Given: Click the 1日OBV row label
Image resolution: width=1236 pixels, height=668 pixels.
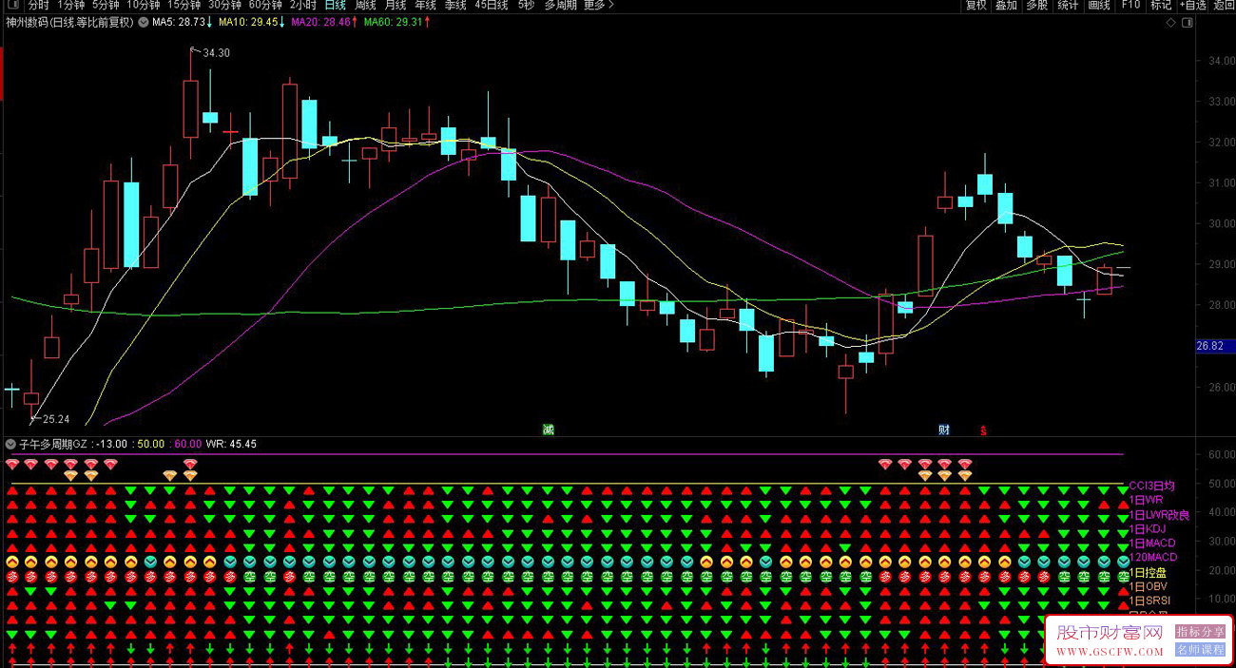Looking at the screenshot, I should pos(1148,587).
